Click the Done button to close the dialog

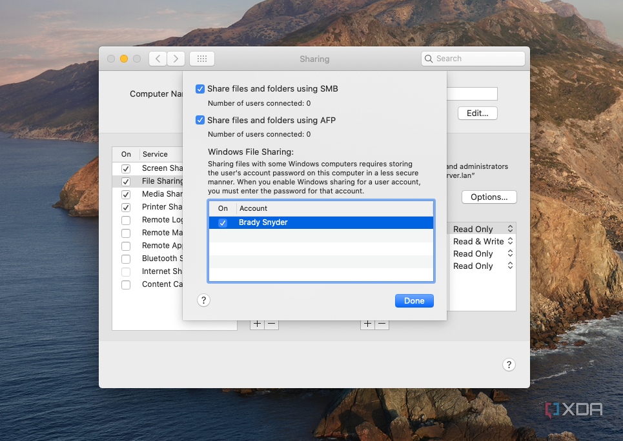pyautogui.click(x=414, y=300)
